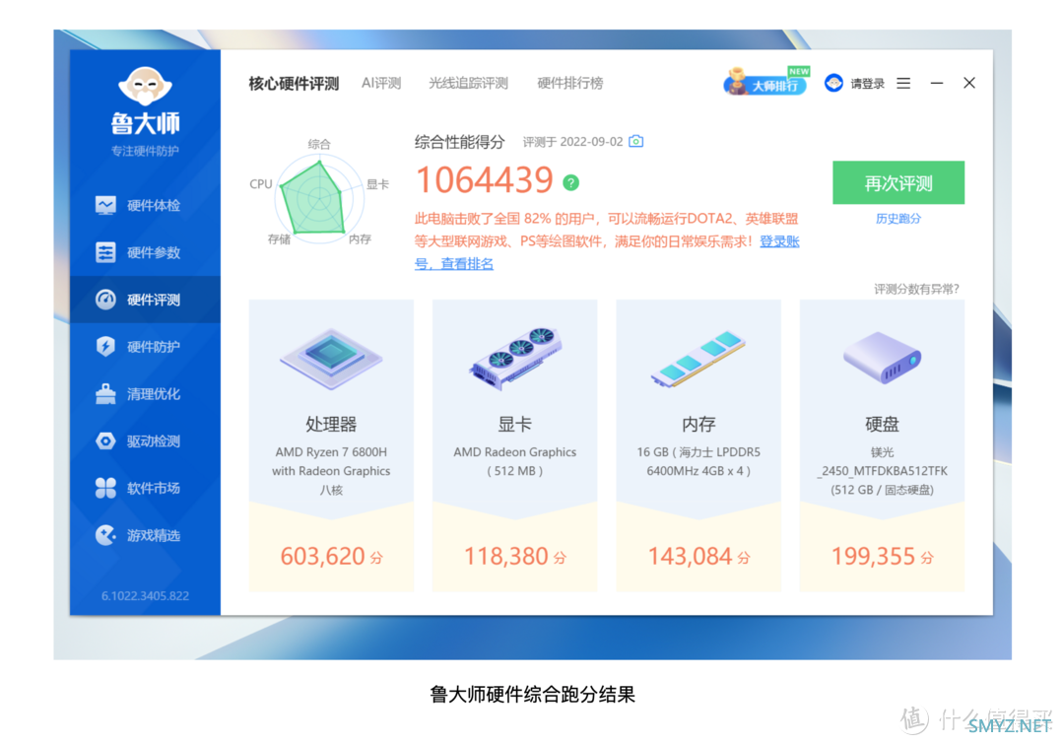
Task: Open 驱动检测 in the sidebar
Action: pos(145,441)
